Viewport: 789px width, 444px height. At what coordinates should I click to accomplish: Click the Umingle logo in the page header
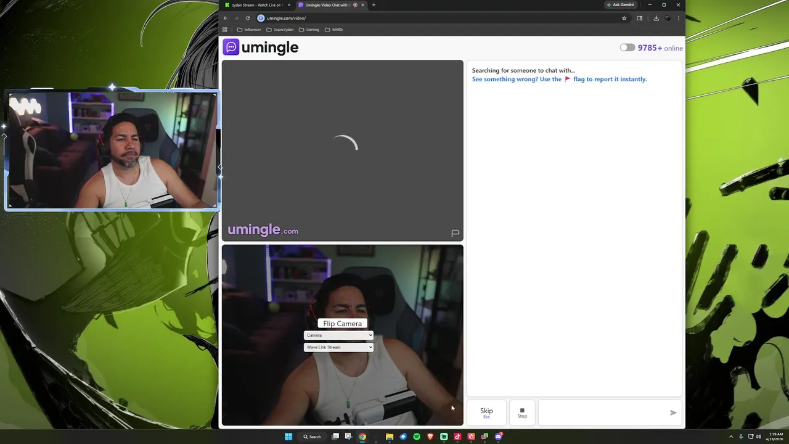click(261, 47)
